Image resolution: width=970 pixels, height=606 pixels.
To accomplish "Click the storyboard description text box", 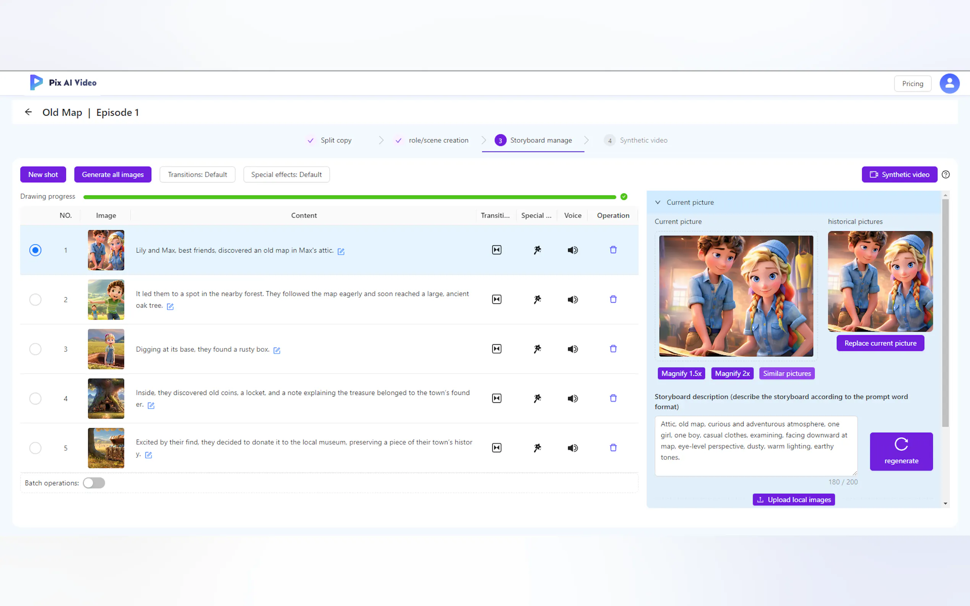I will [x=755, y=446].
